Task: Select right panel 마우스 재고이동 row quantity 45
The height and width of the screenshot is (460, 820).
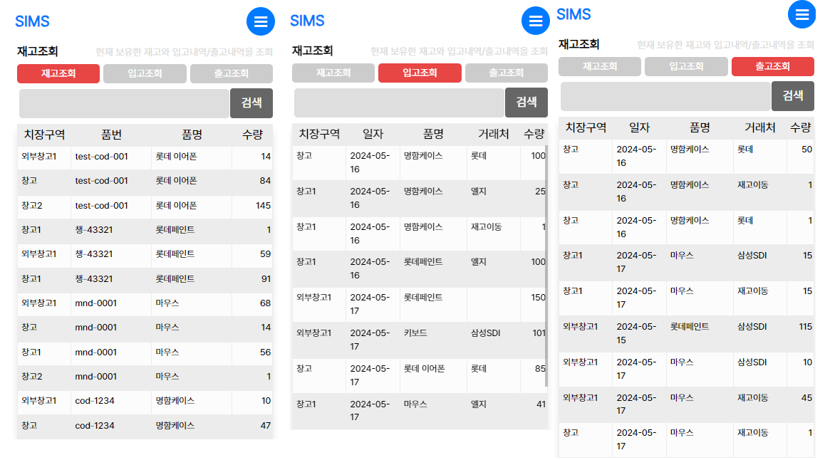Action: [x=686, y=404]
